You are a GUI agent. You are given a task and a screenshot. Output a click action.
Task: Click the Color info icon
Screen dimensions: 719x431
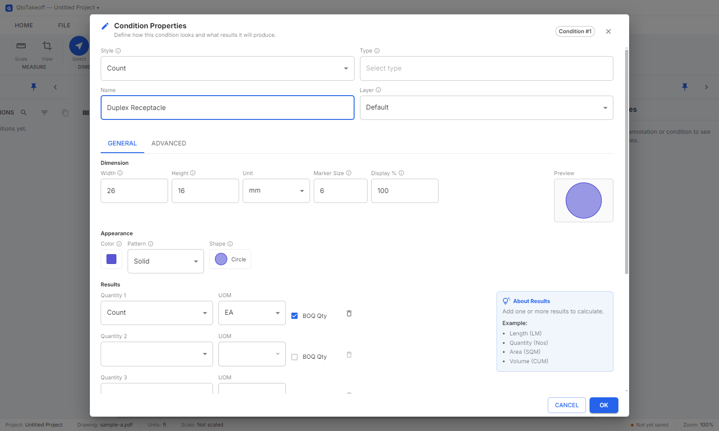coord(119,244)
